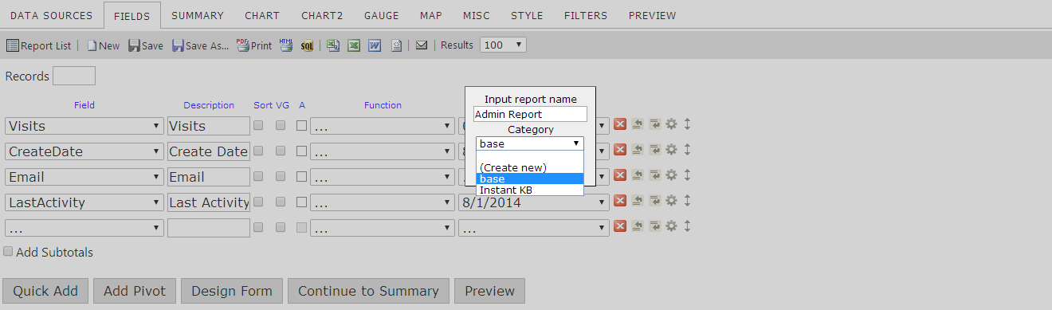Print report as PDF
The height and width of the screenshot is (310, 1052).
coord(254,45)
